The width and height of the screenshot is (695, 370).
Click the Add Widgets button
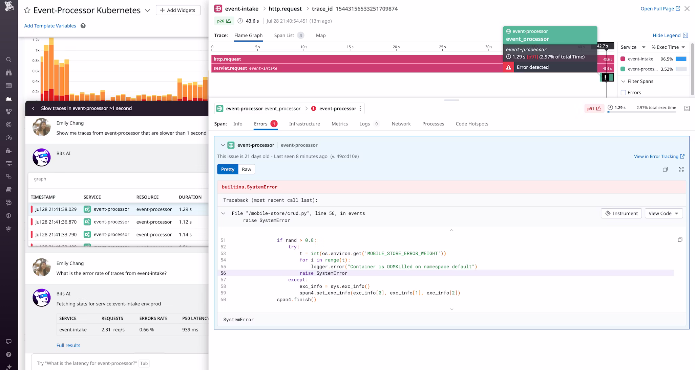[x=178, y=10]
